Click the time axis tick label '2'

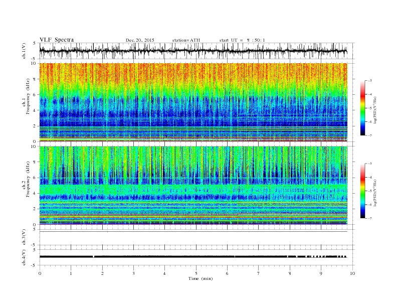102,273
